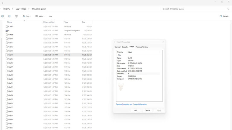Image resolution: width=232 pixels, height=130 pixels.
Task: Click File location value E:\TRADING DATA
Action: (135, 63)
